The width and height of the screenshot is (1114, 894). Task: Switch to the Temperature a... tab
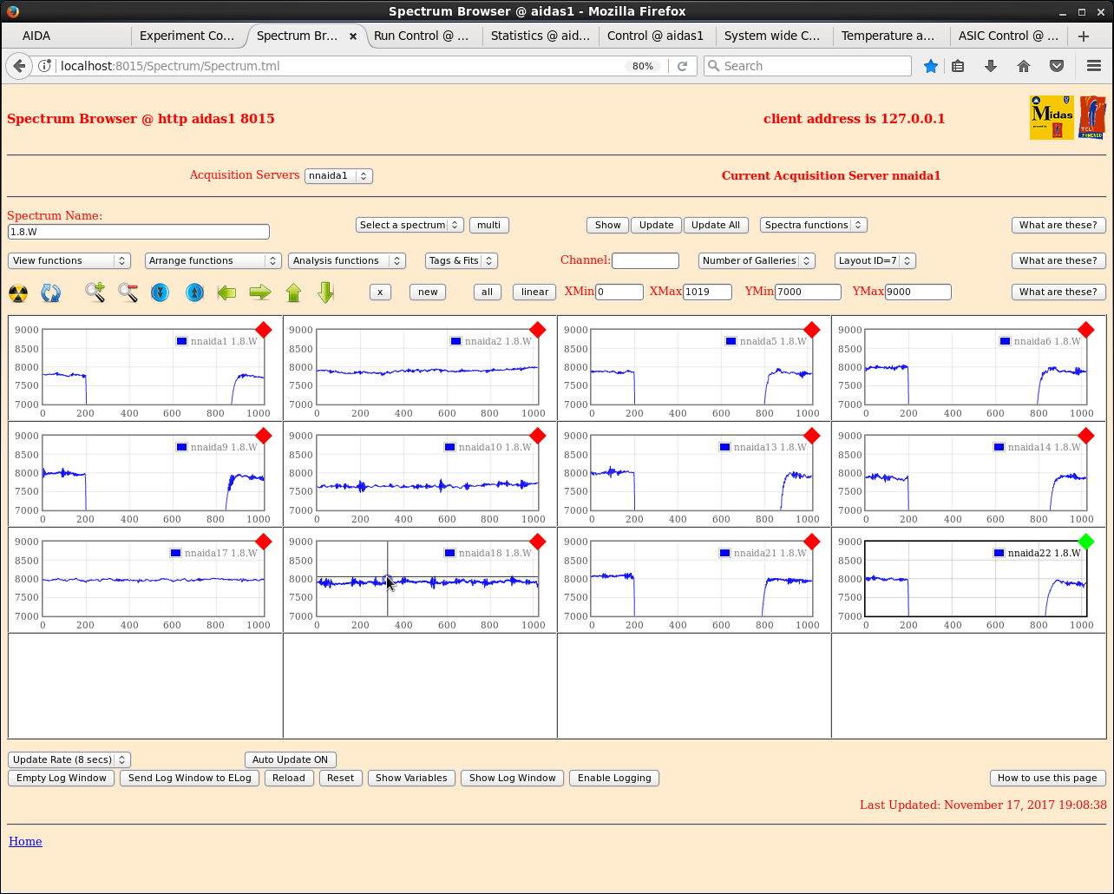tap(888, 36)
